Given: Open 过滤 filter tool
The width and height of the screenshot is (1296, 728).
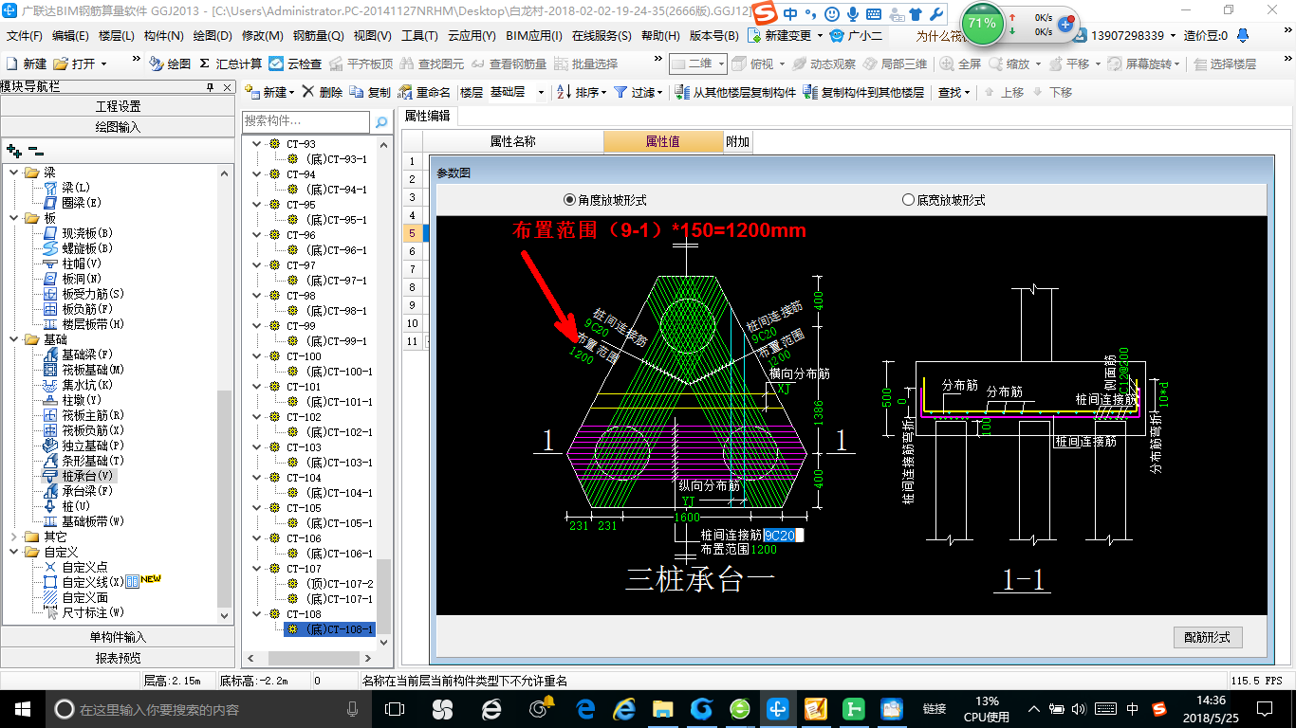Looking at the screenshot, I should tap(639, 92).
